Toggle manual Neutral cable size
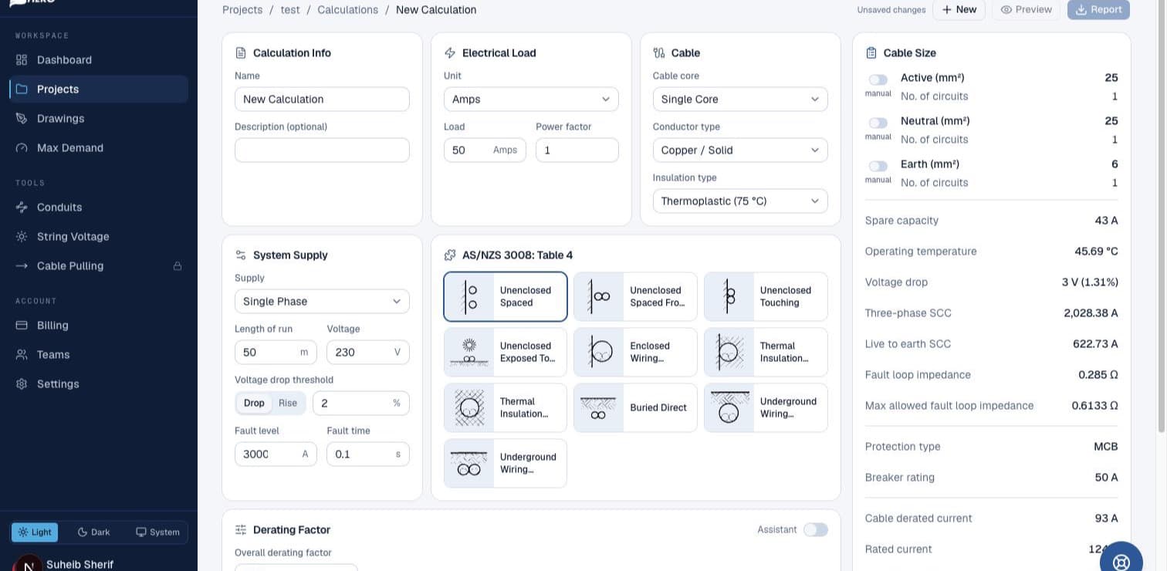Image resolution: width=1167 pixels, height=571 pixels. pos(878,123)
